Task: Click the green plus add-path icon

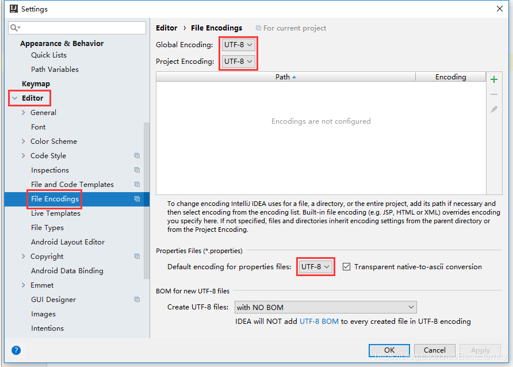Action: pos(494,79)
